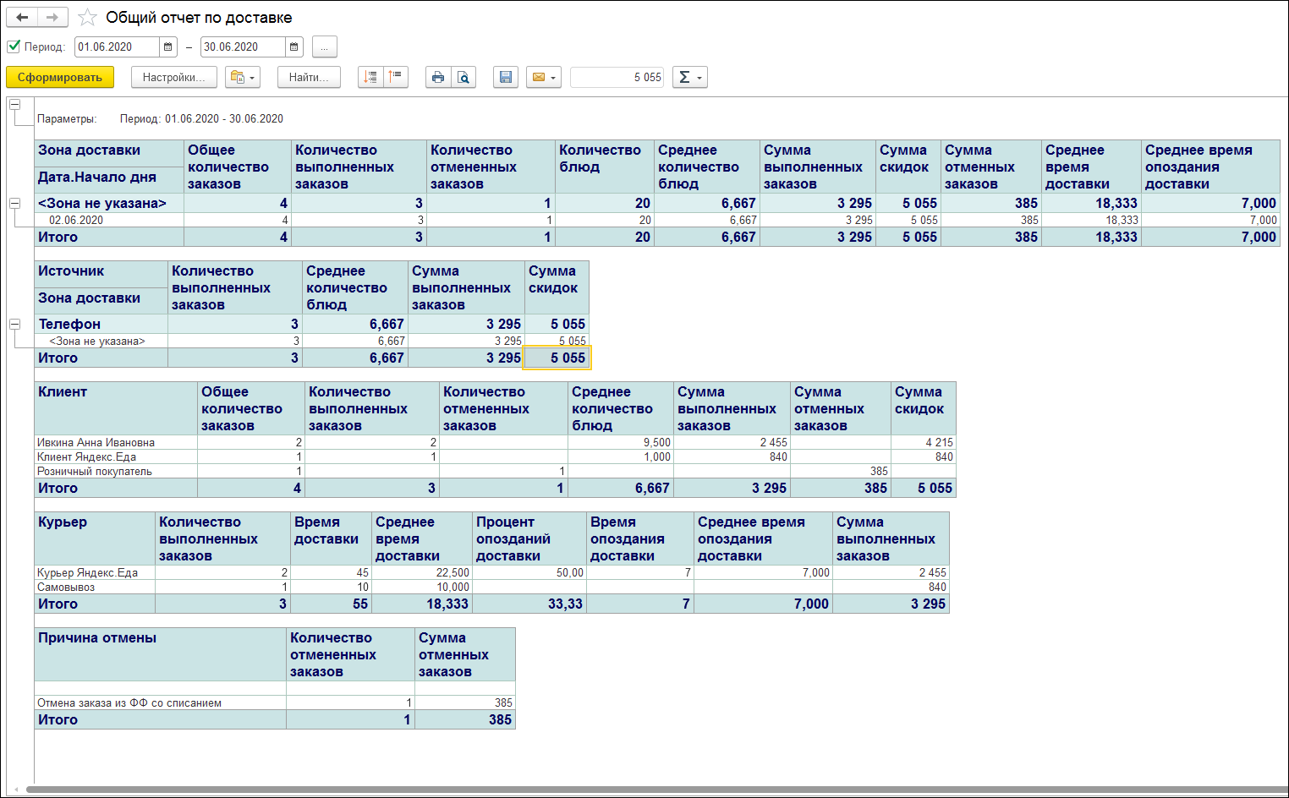The height and width of the screenshot is (798, 1289).
Task: Click the Найти search button
Action: tap(309, 77)
